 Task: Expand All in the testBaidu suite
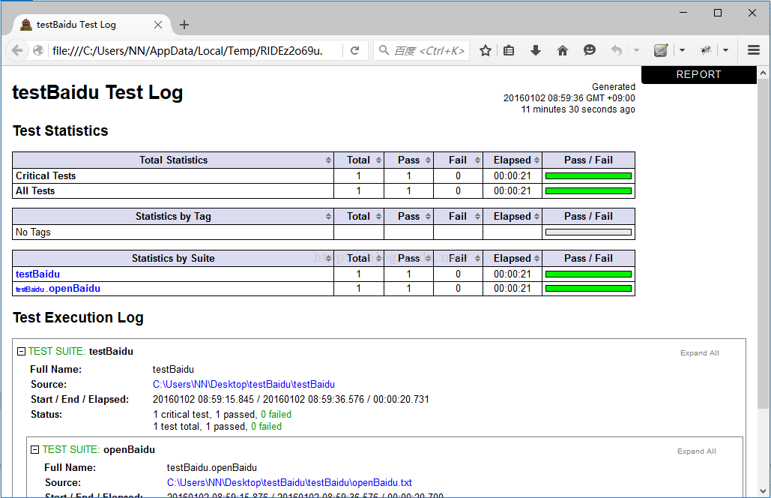[699, 352]
